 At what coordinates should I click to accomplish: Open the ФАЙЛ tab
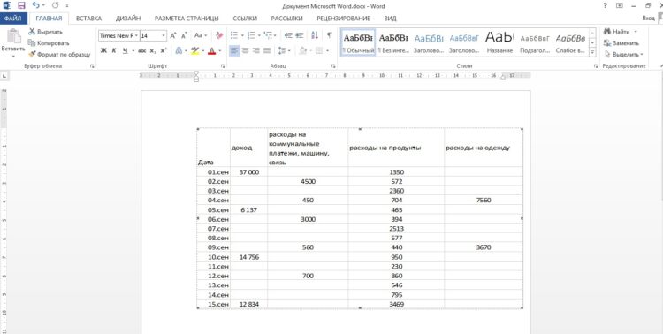[x=13, y=19]
